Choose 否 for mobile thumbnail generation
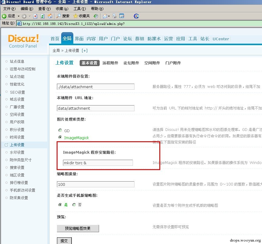262x244 pixels. coord(74,205)
